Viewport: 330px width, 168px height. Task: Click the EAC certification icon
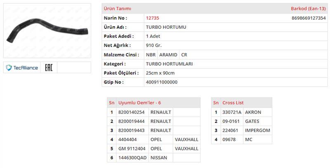[x=49, y=67]
